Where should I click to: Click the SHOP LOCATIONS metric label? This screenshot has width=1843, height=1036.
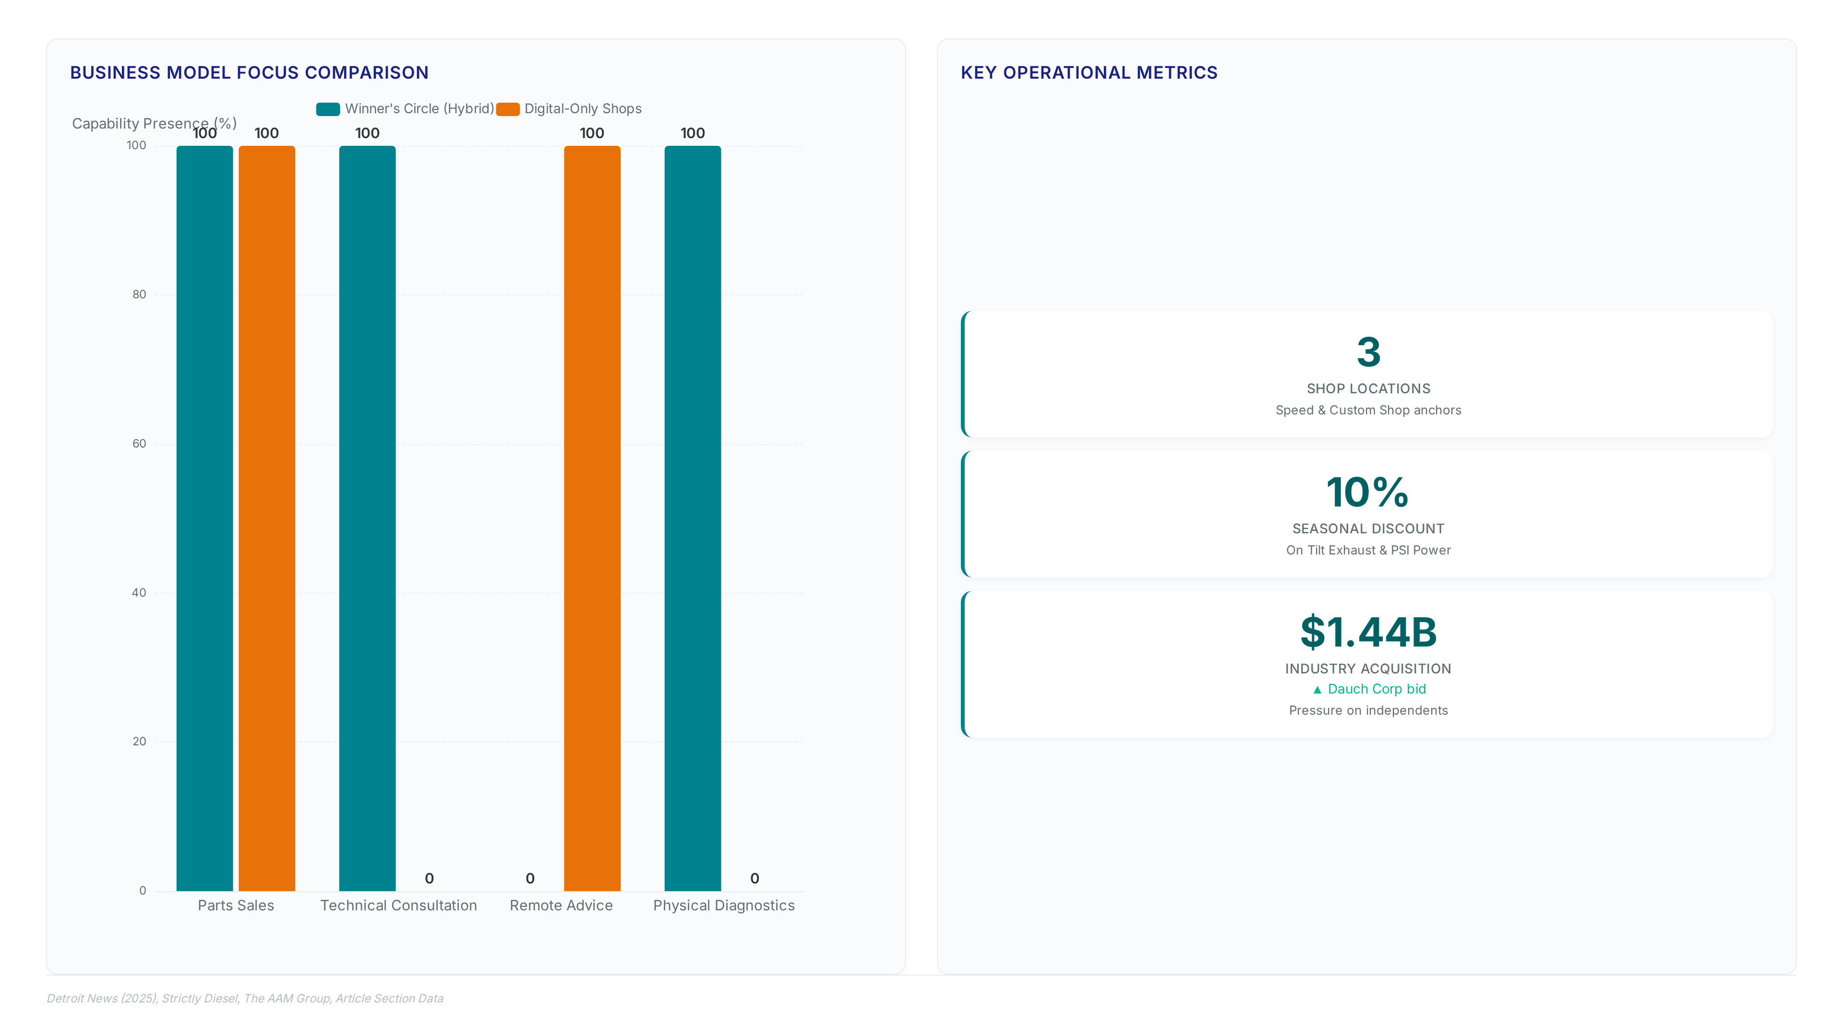click(1369, 389)
